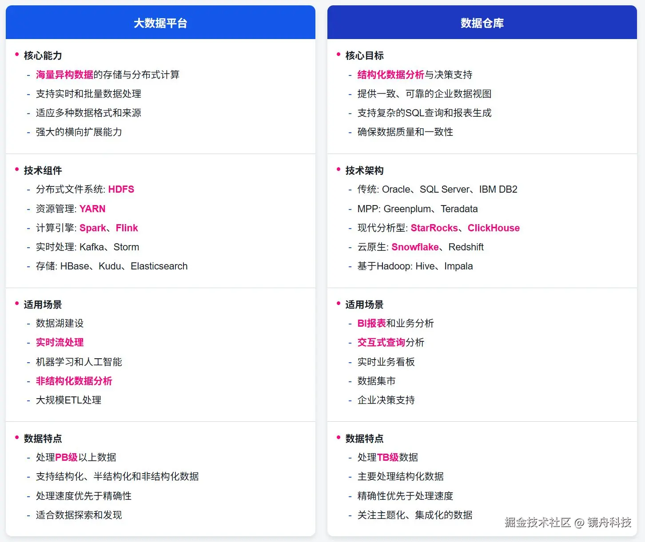
Task: Click the line 强大的横向扩展能力
Action: pyautogui.click(x=79, y=132)
